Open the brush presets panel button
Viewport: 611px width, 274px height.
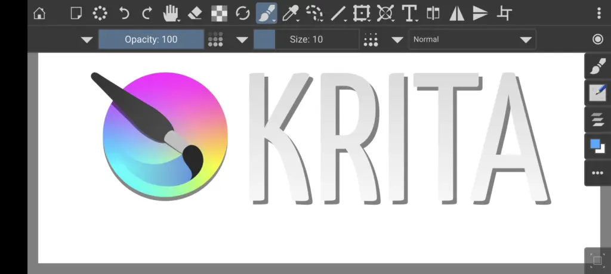tap(597, 67)
